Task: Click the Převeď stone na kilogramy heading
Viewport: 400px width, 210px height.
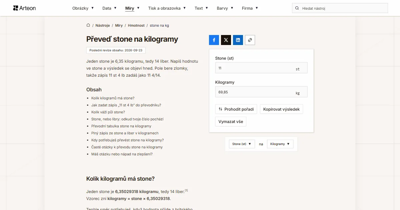Action: coord(132,39)
